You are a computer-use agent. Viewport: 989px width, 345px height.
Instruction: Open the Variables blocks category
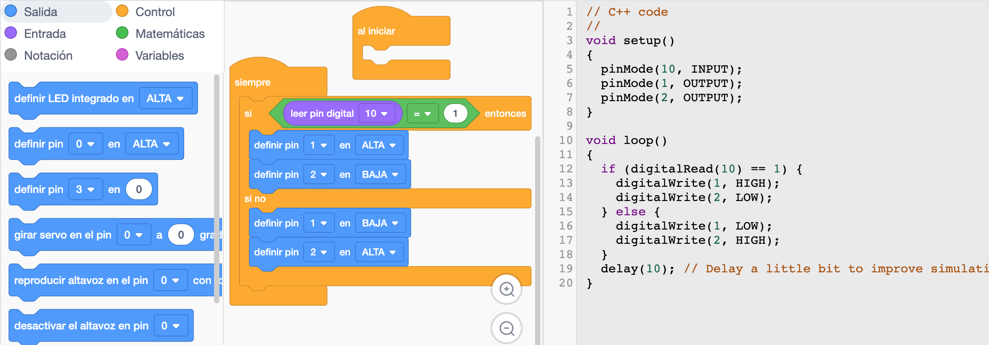click(x=159, y=55)
